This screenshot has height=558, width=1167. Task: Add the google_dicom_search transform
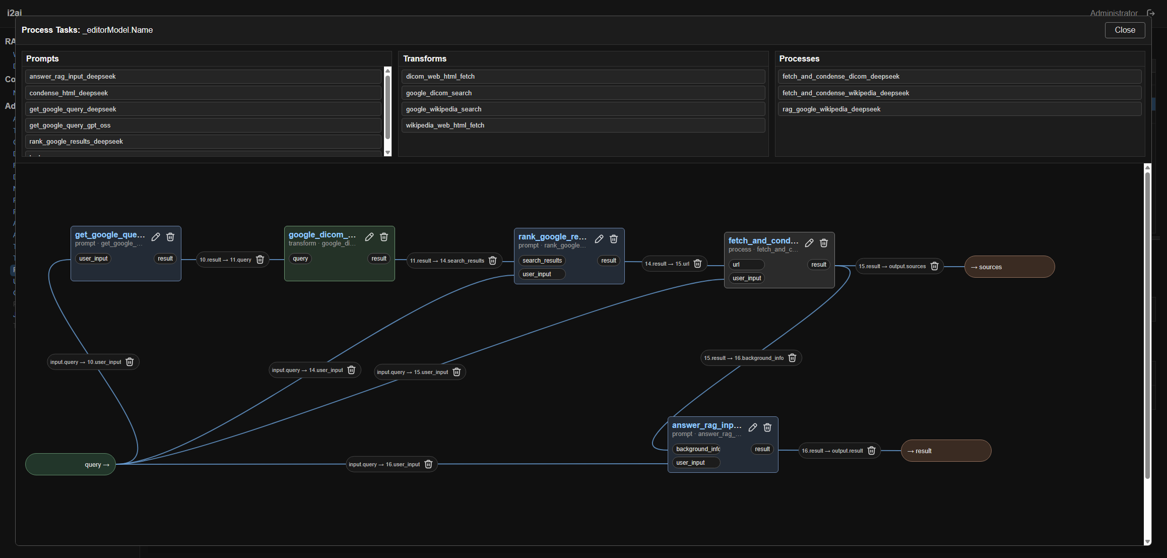[x=583, y=93]
